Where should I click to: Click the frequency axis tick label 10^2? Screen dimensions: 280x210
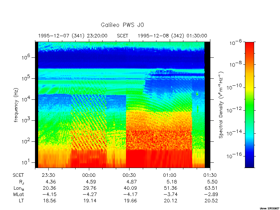27,142
